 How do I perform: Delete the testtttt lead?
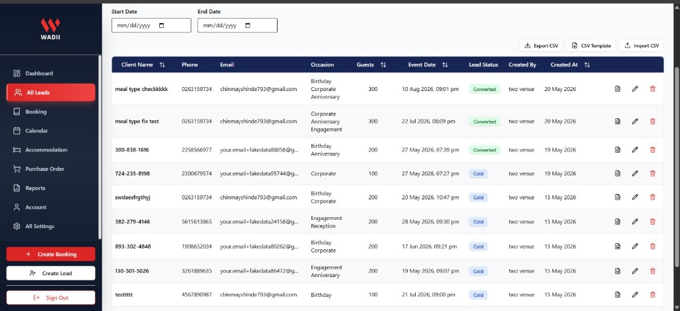coord(653,294)
